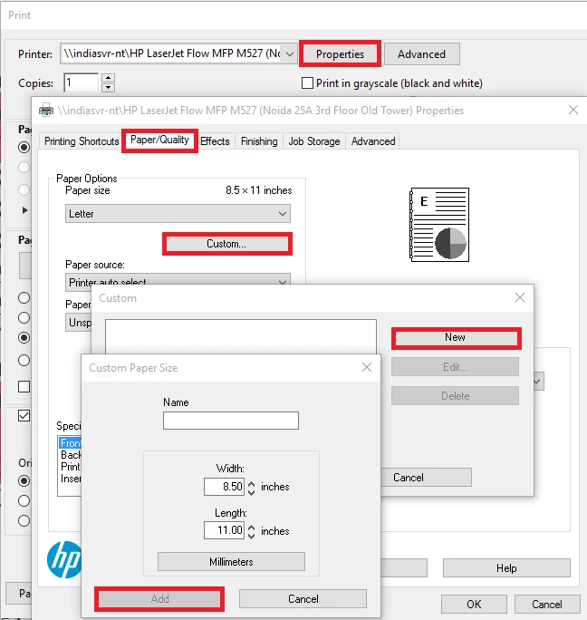Toggle the checked checkbox in Print dialog left panel
The width and height of the screenshot is (587, 620).
(x=24, y=415)
